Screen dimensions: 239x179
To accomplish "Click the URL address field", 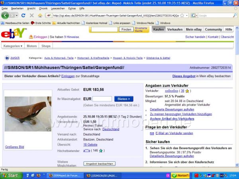I will (116, 16).
